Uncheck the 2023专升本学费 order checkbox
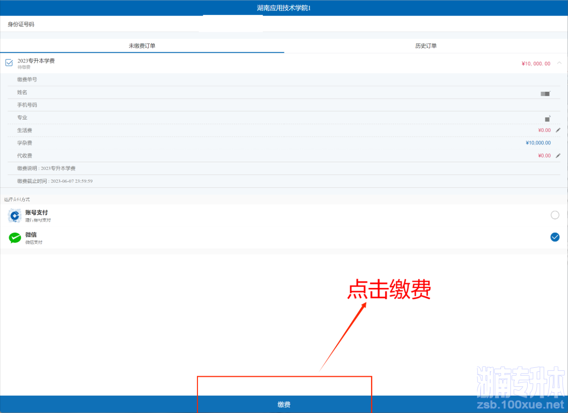The image size is (568, 413). pyautogui.click(x=9, y=62)
